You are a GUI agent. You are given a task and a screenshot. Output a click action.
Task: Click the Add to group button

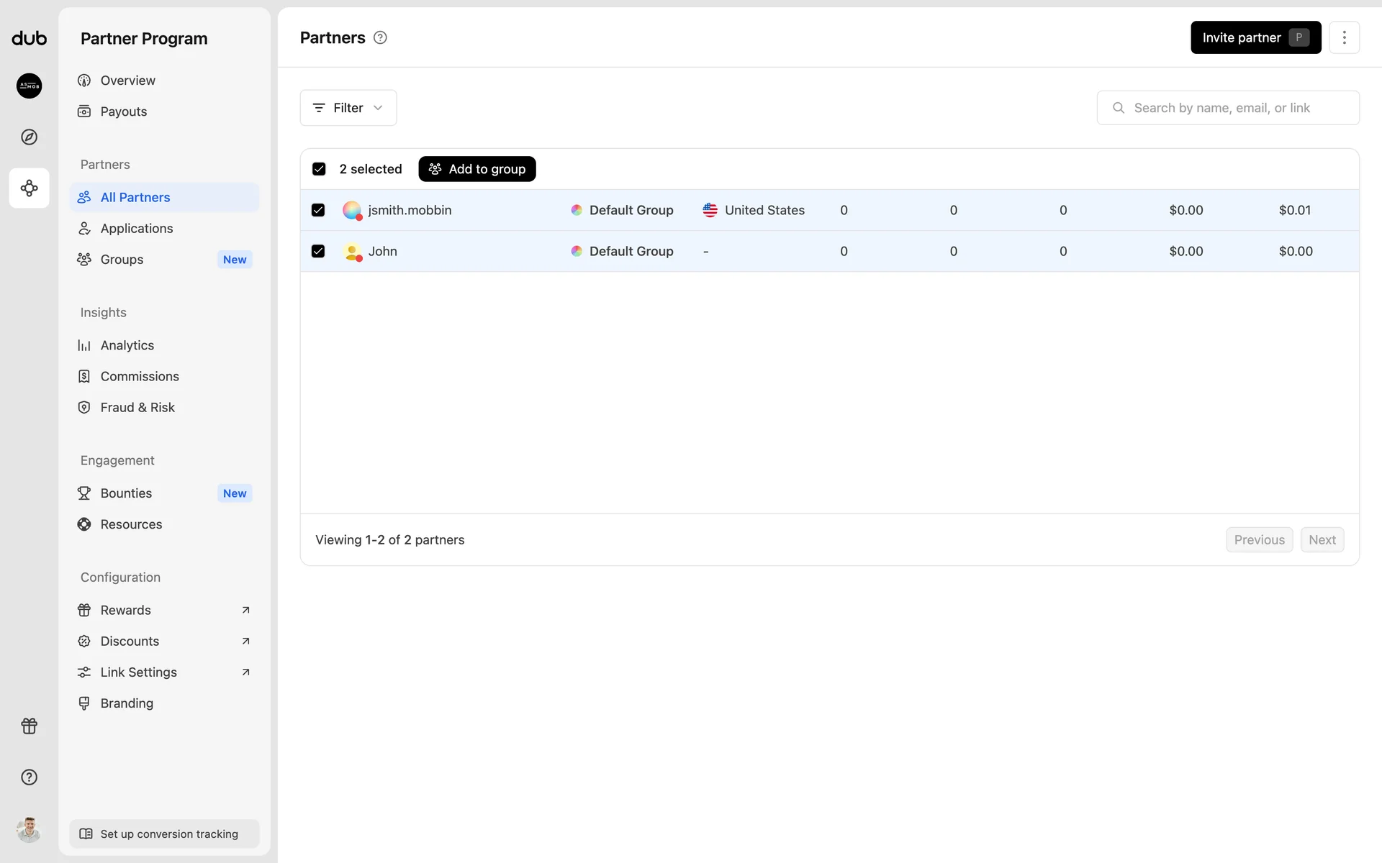pos(477,169)
